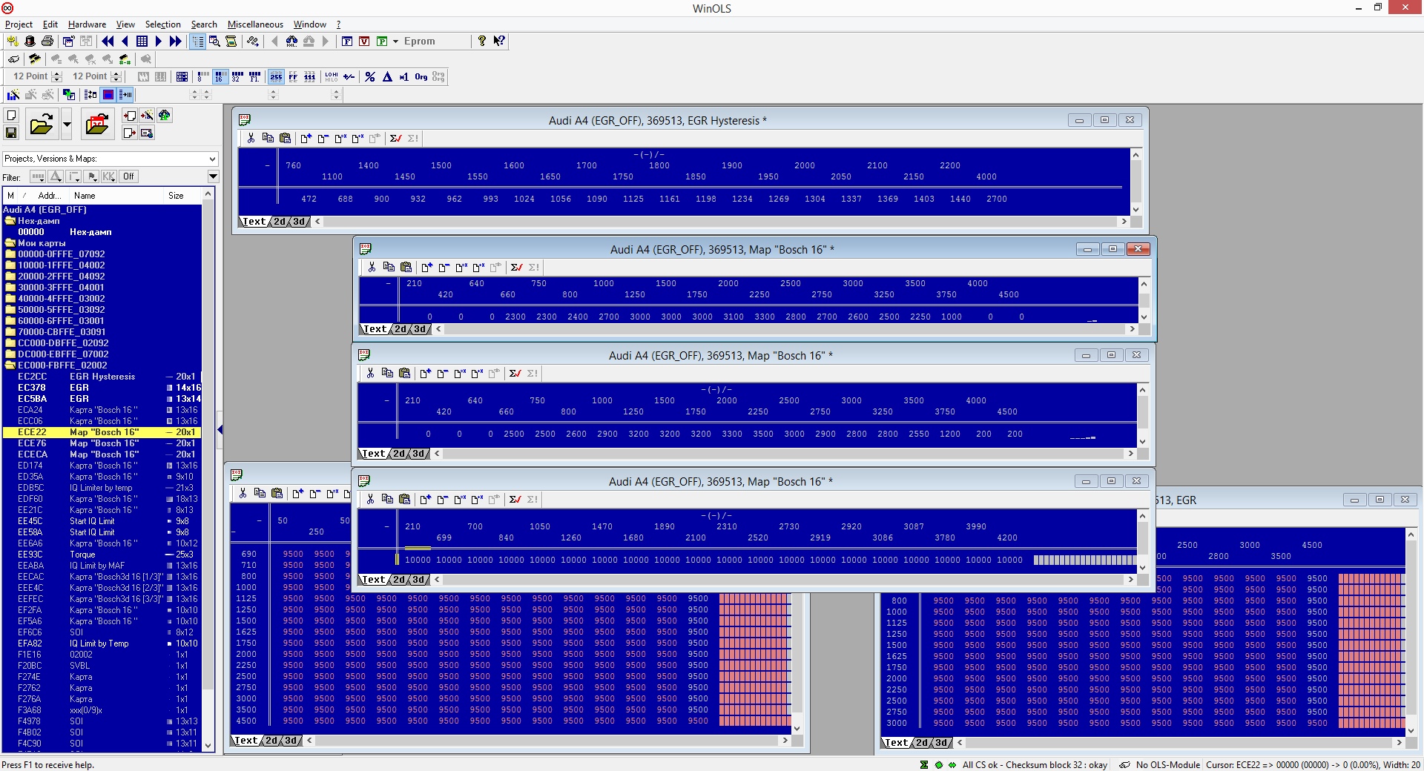Collapse the EC000-FBFFE_02002 folder
1424x771 pixels.
point(10,365)
